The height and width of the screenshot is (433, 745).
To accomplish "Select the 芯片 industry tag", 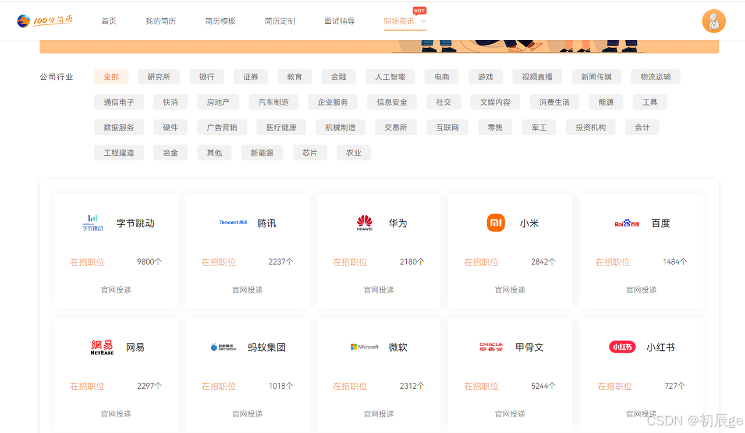I will click(310, 153).
